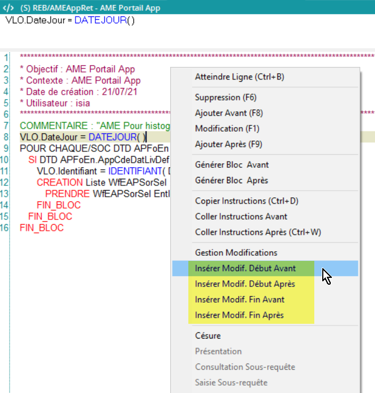The height and width of the screenshot is (393, 375).
Task: Click 'Générer Bloc Avant' menu entry
Action: point(231,164)
